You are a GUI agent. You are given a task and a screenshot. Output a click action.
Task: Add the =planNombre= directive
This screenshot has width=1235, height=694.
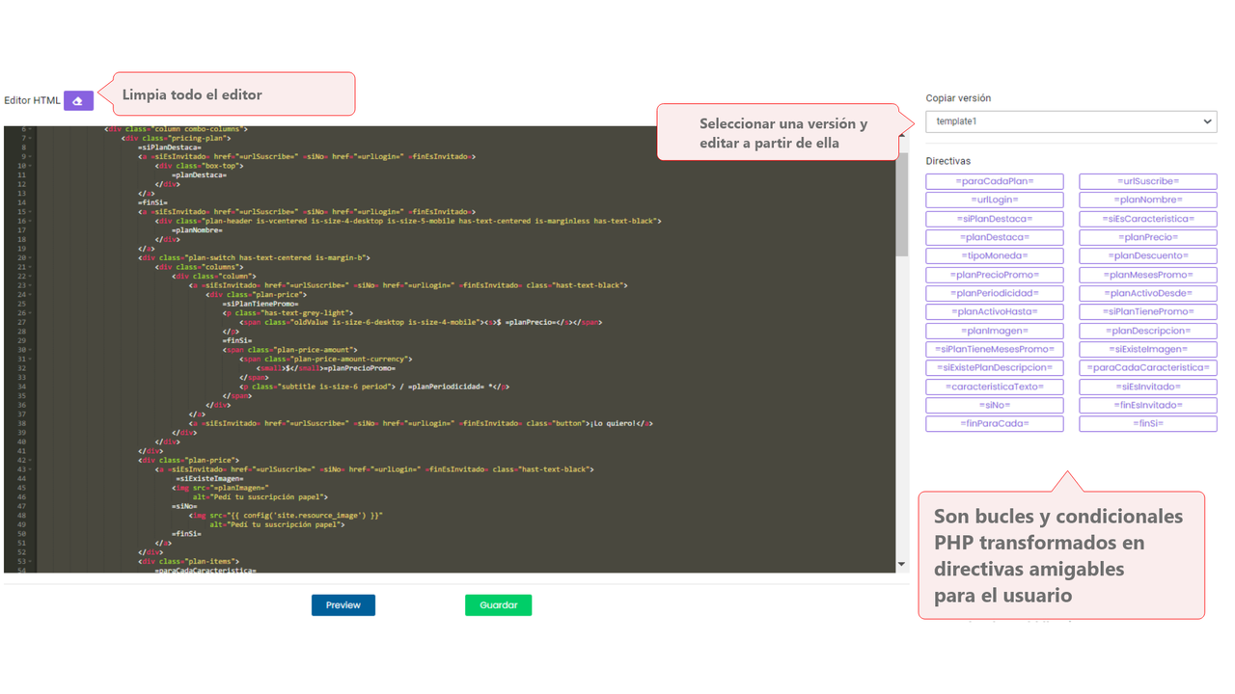[x=1147, y=200]
